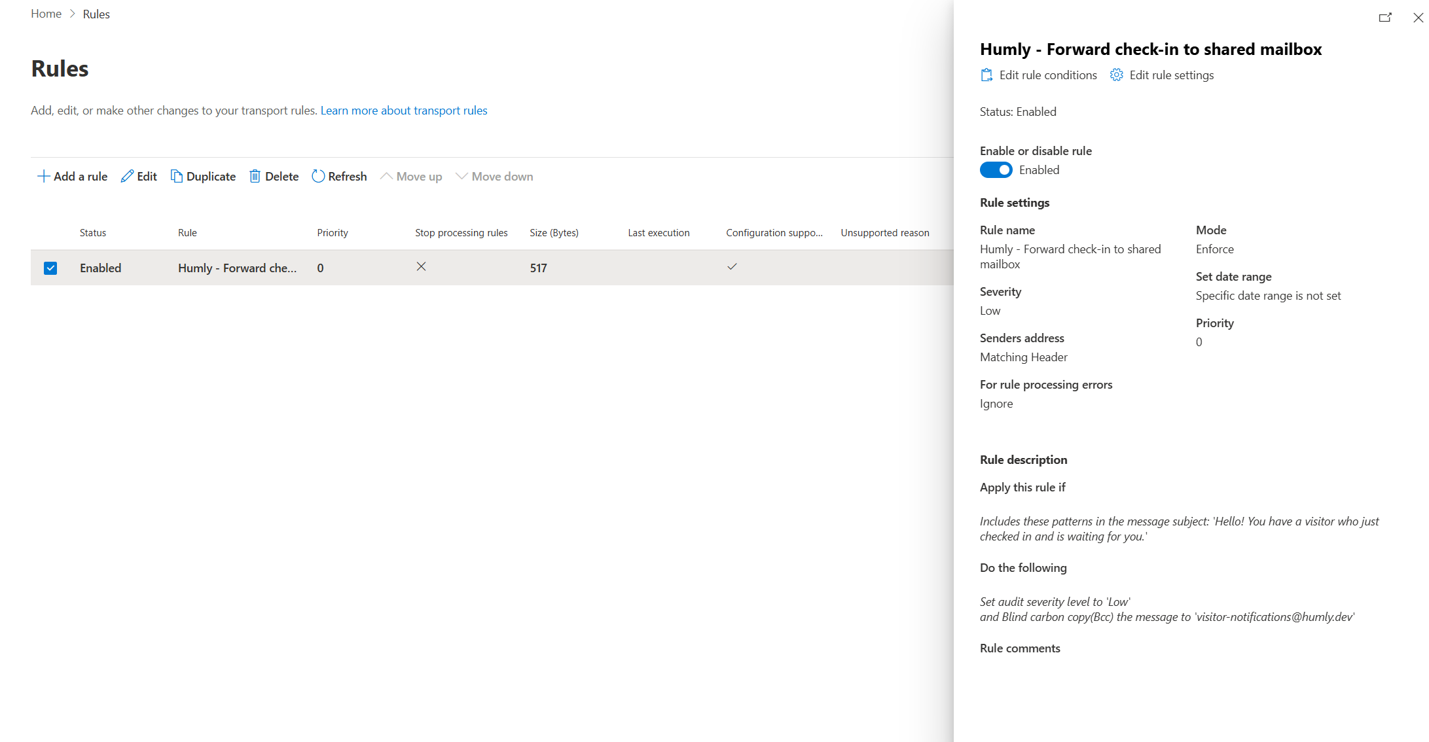Disable rule using the Enabled toggle
This screenshot has width=1429, height=742.
pos(996,170)
